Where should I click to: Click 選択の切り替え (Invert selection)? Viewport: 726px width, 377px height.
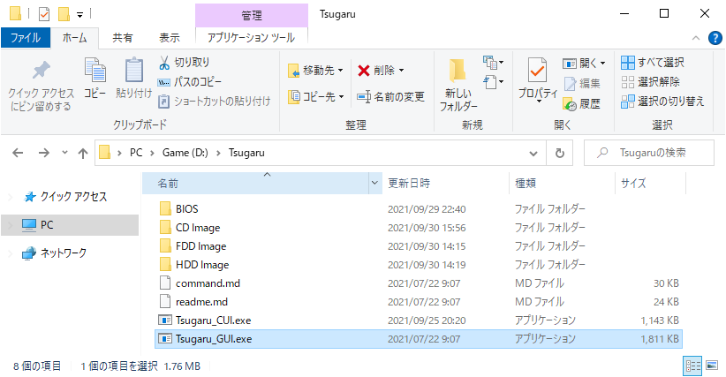coord(662,102)
